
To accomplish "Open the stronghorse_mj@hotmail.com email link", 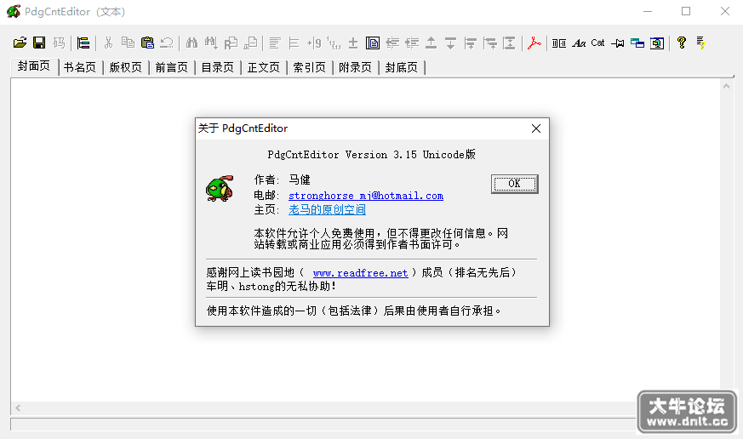I will coord(366,196).
